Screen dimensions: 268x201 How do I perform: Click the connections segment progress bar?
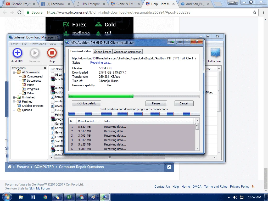point(134,114)
